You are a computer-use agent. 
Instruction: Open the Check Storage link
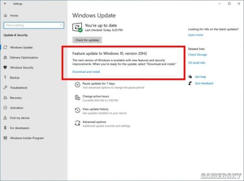(197, 55)
